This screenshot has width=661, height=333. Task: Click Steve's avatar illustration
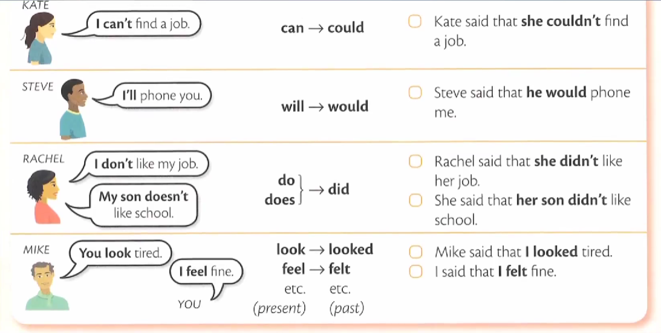(73, 109)
